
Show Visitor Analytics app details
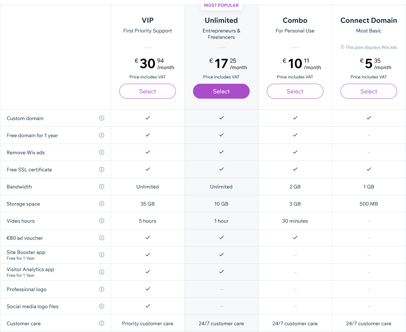pyautogui.click(x=101, y=272)
